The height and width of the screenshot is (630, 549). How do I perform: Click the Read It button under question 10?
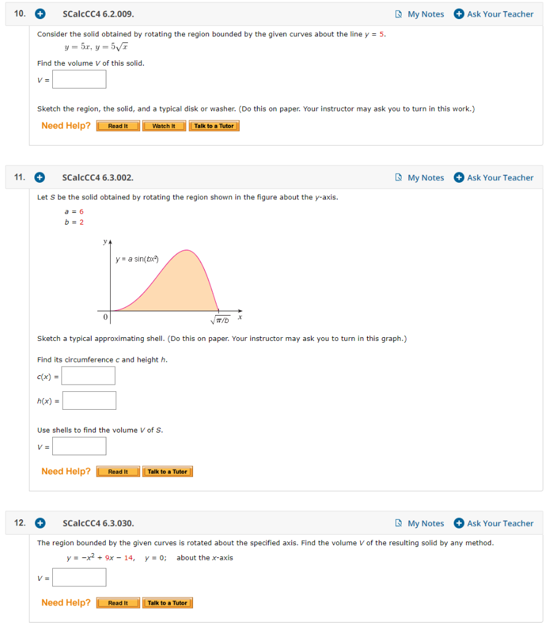coord(117,126)
